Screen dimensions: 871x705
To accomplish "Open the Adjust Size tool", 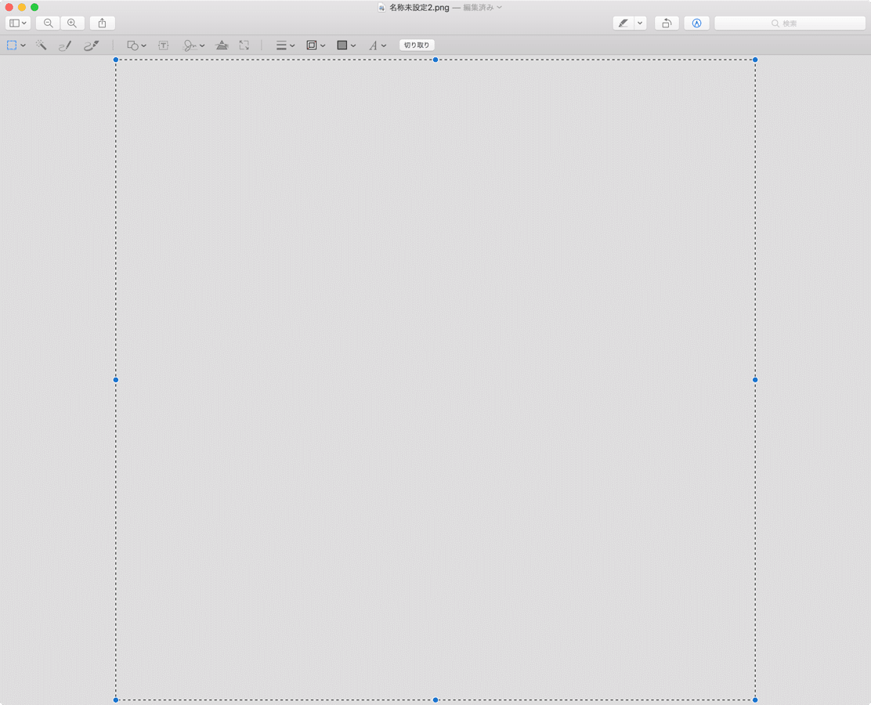I will pos(244,45).
